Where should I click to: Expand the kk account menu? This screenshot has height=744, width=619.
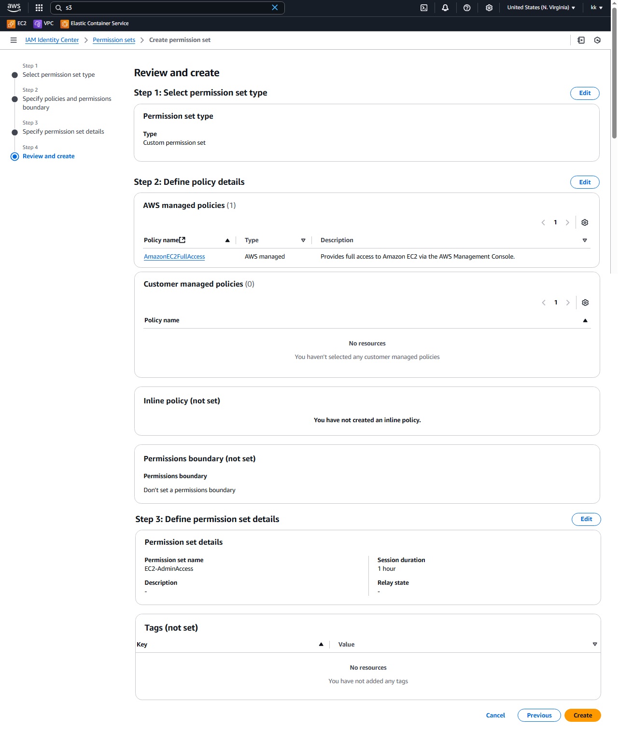tap(596, 8)
